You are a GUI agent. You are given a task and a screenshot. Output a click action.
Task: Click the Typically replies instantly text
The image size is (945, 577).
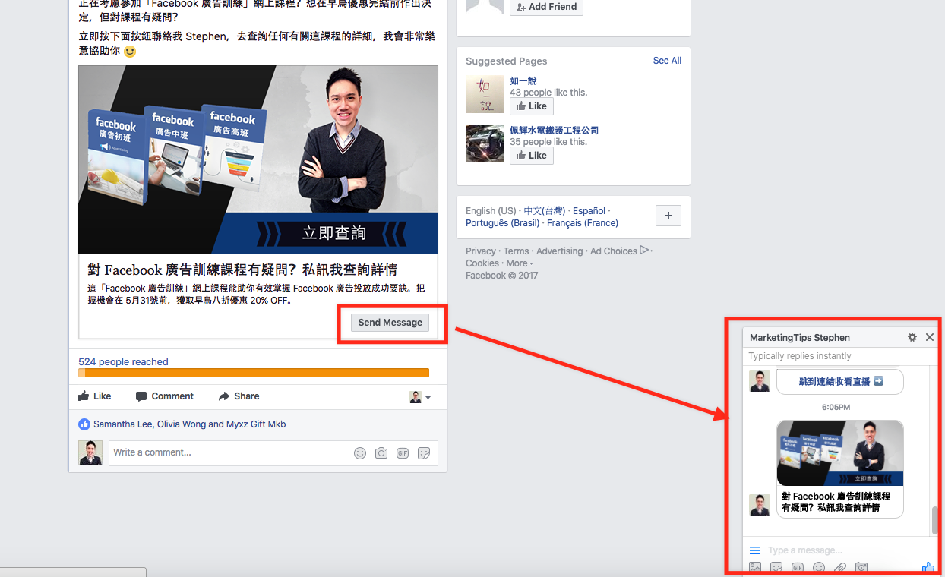pyautogui.click(x=800, y=356)
